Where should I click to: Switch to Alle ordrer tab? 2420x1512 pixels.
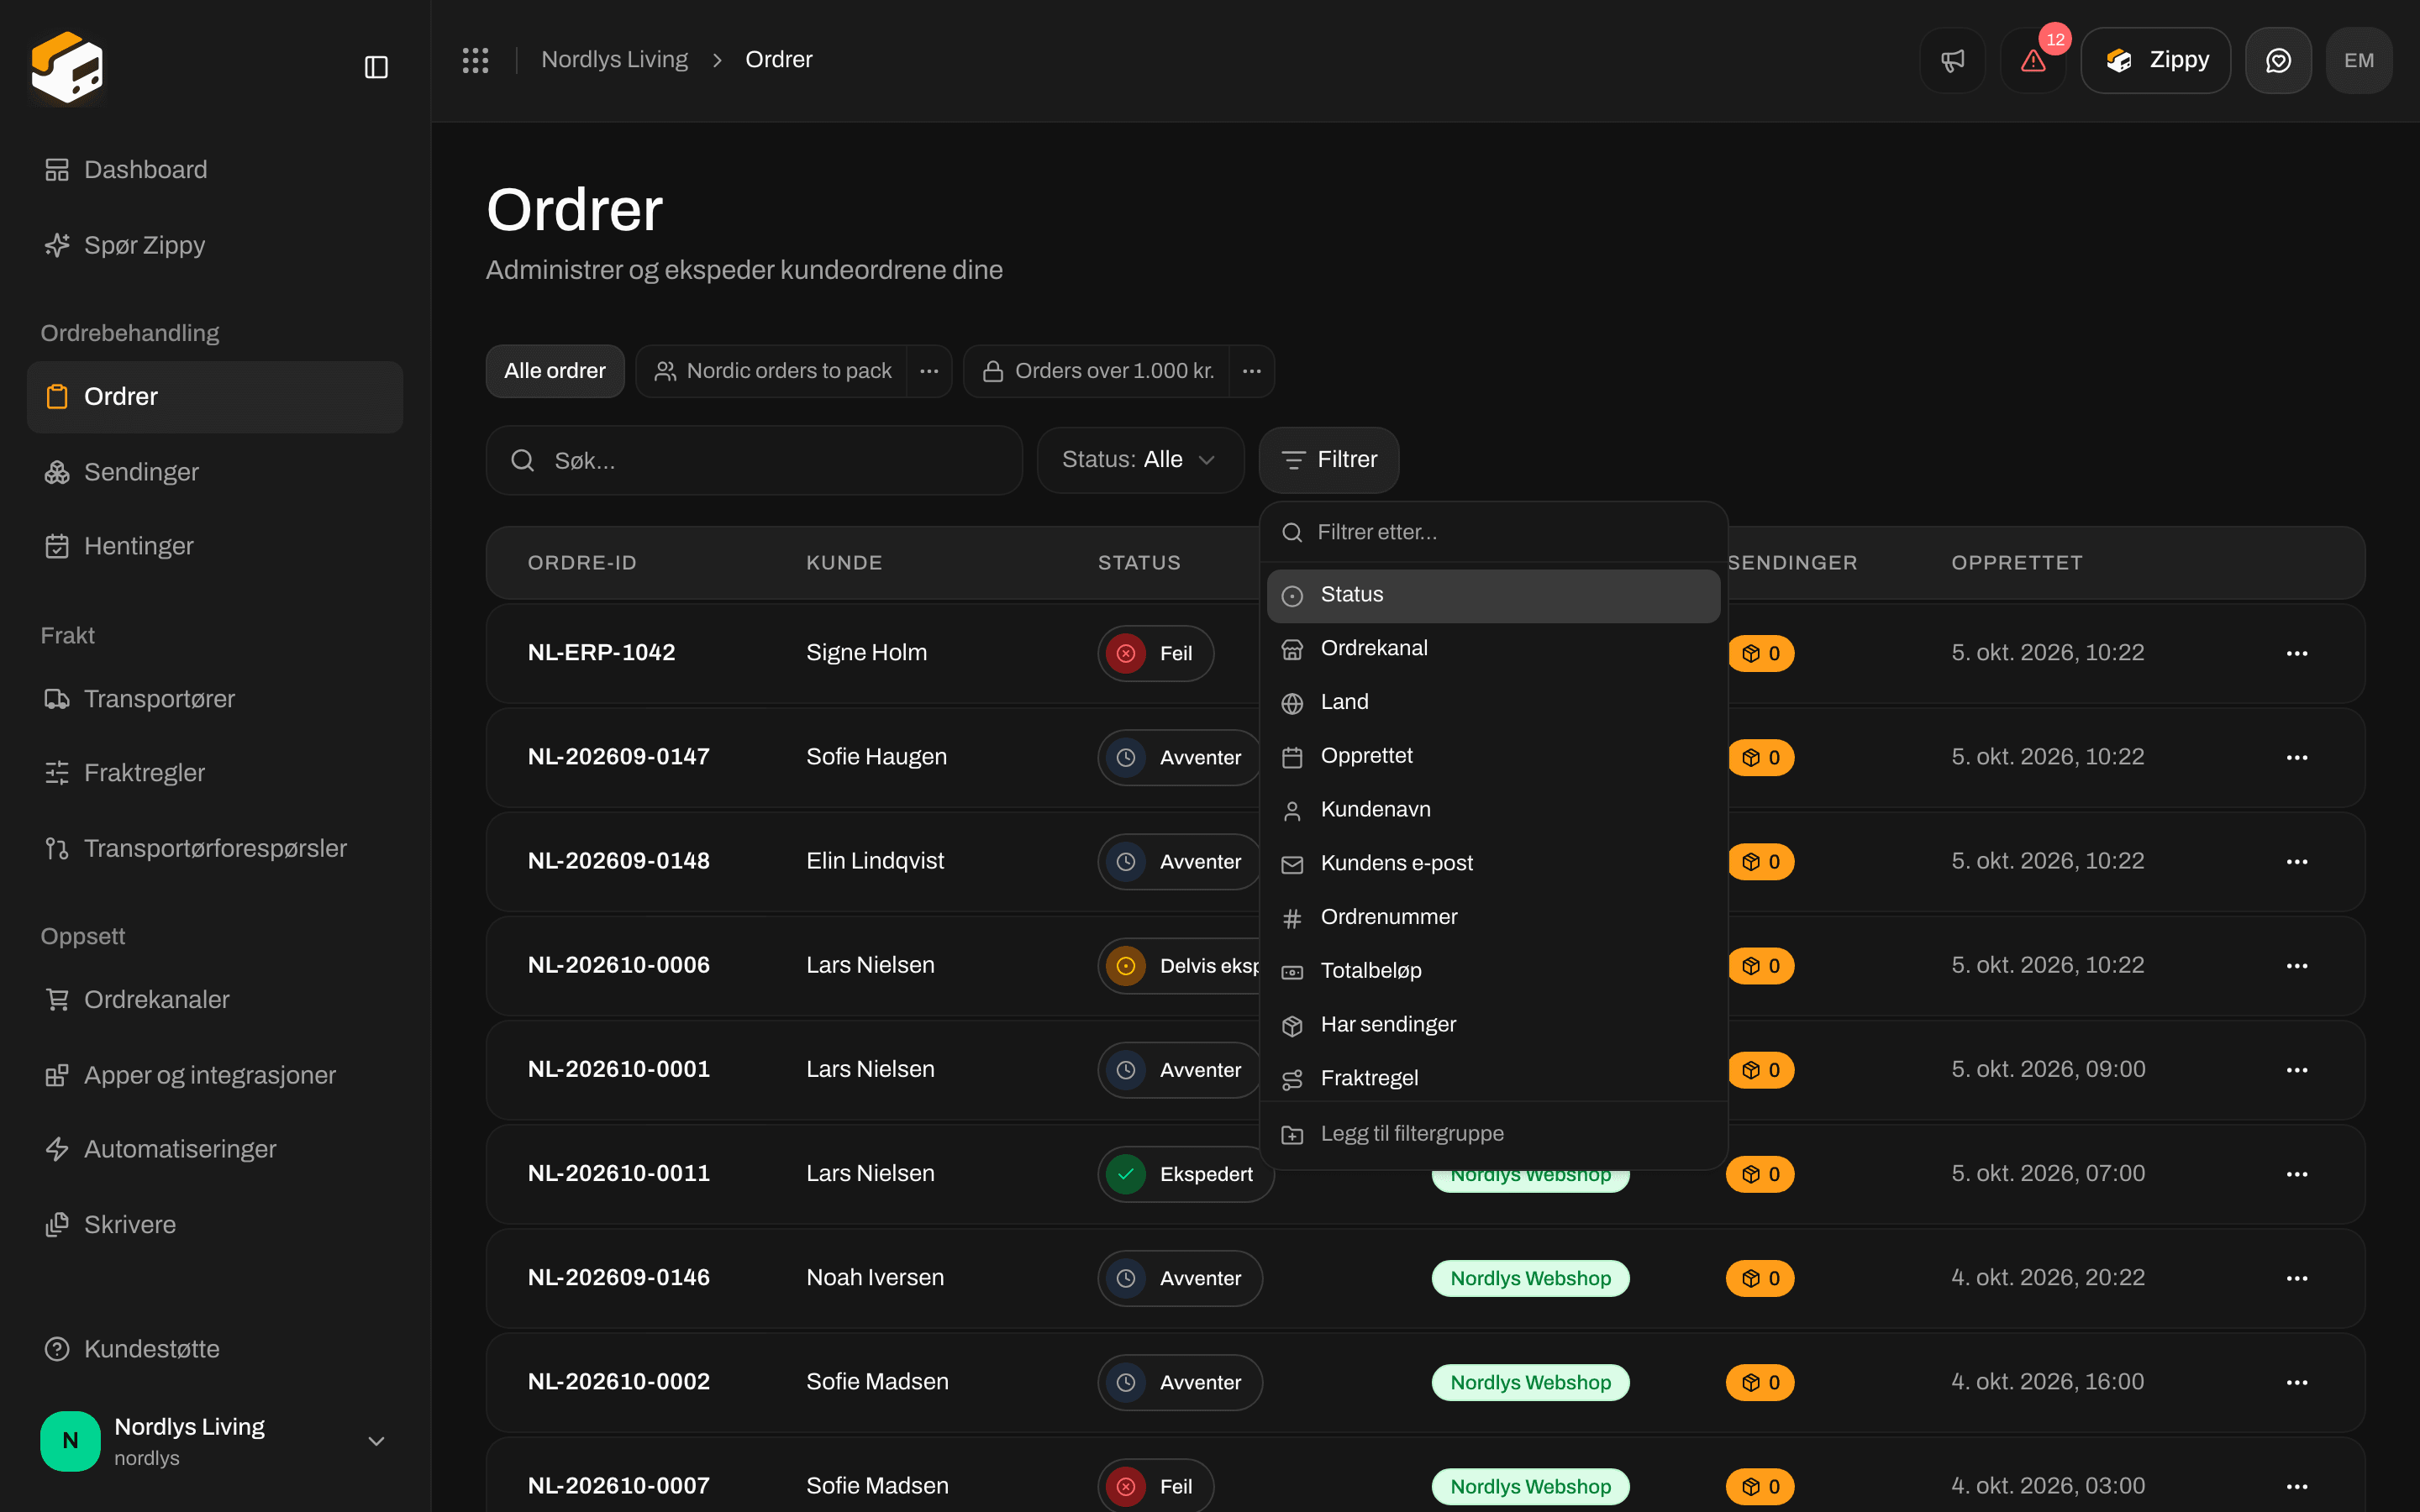click(555, 371)
